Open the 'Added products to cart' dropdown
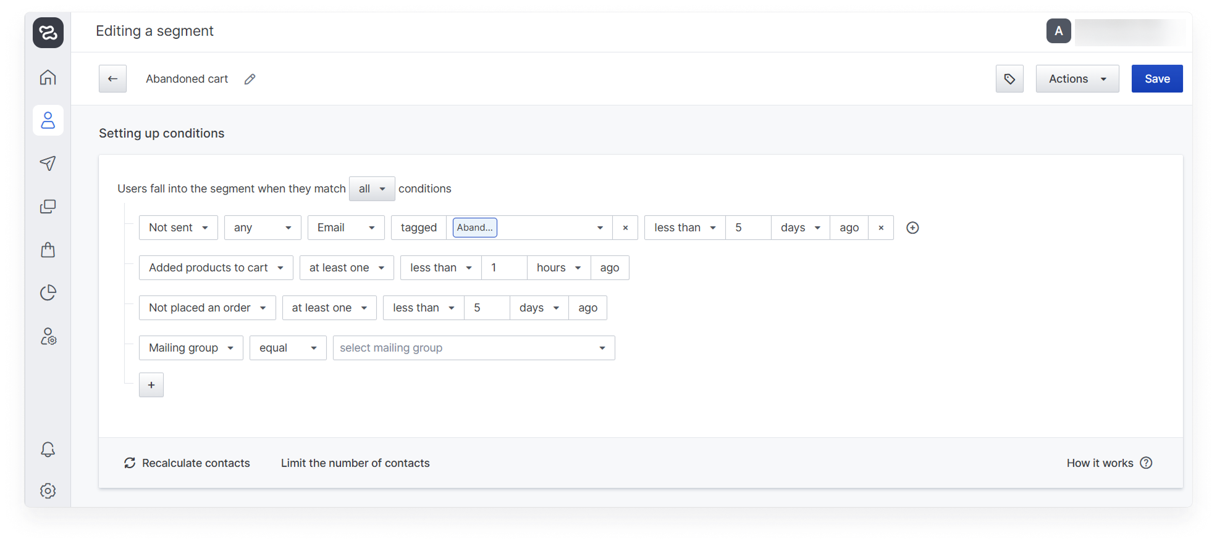The width and height of the screenshot is (1217, 544). tap(216, 268)
